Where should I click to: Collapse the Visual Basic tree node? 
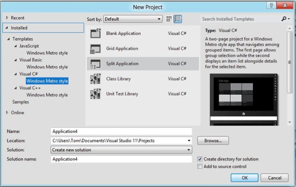15,60
